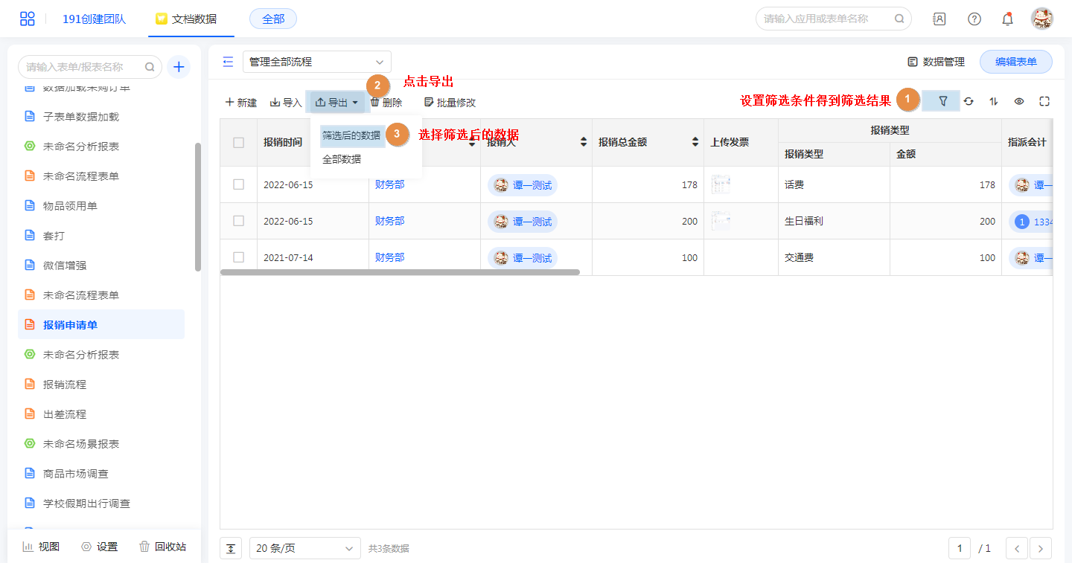1072x563 pixels.
Task: Click the filter funnel icon
Action: coord(942,101)
